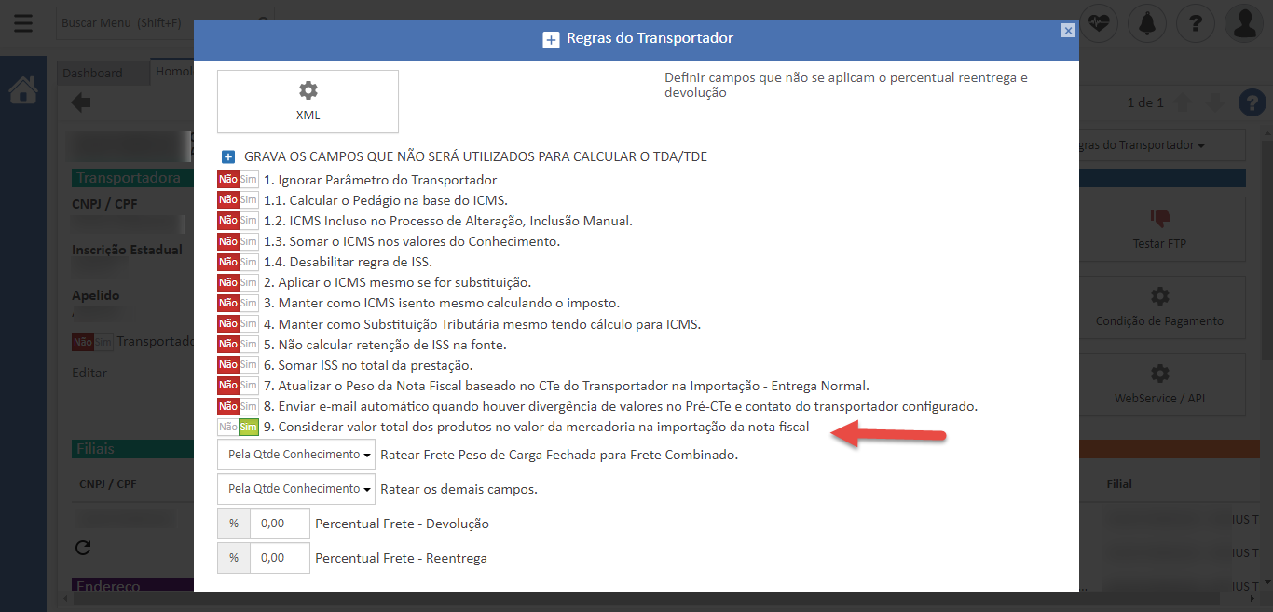Viewport: 1273px width, 612px height.
Task: Click the Percentual Frete - Reentrega field
Action: 280,558
